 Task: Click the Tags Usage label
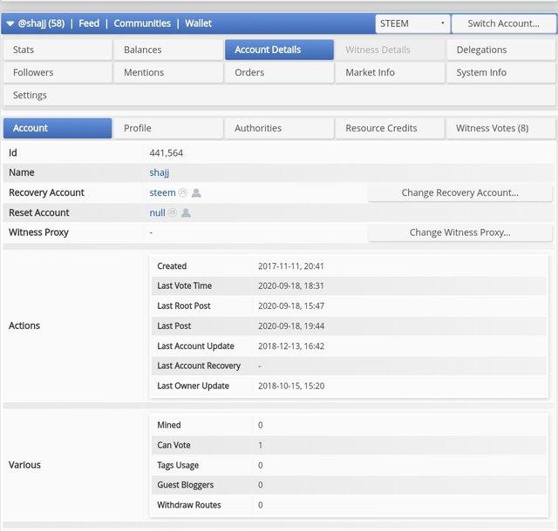click(x=178, y=465)
